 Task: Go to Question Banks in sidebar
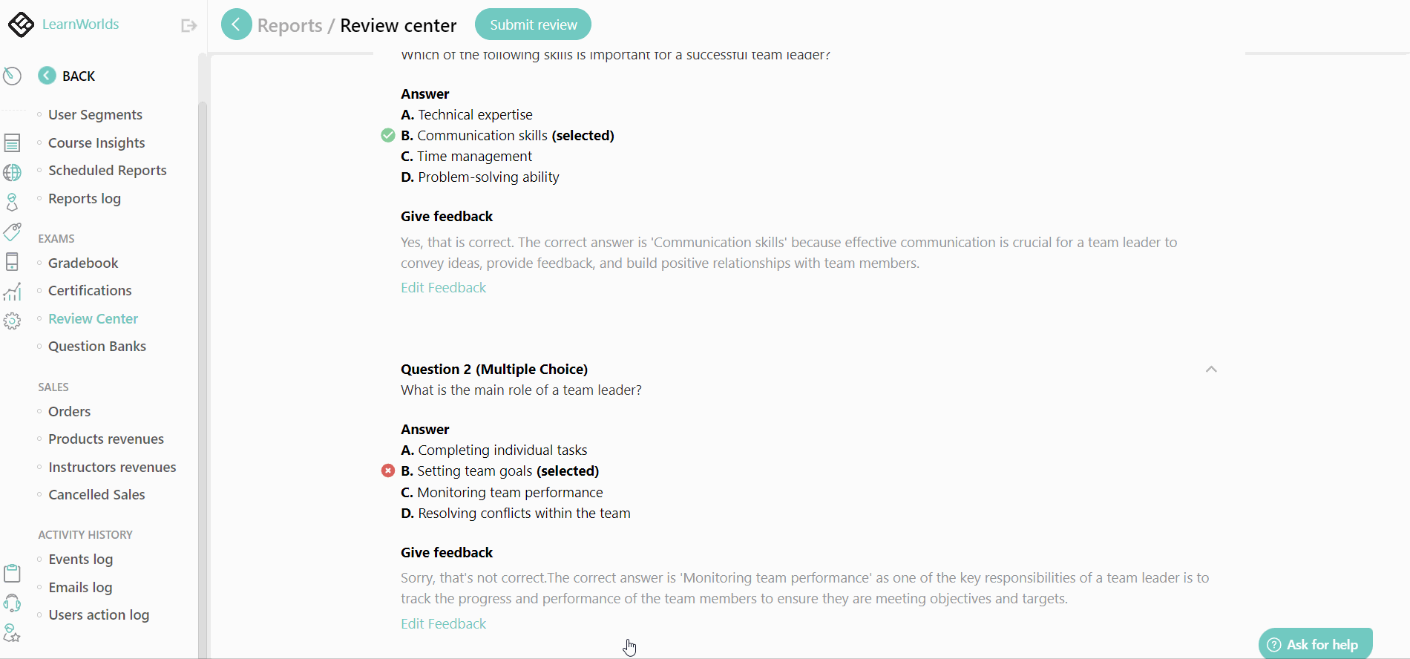(x=96, y=346)
